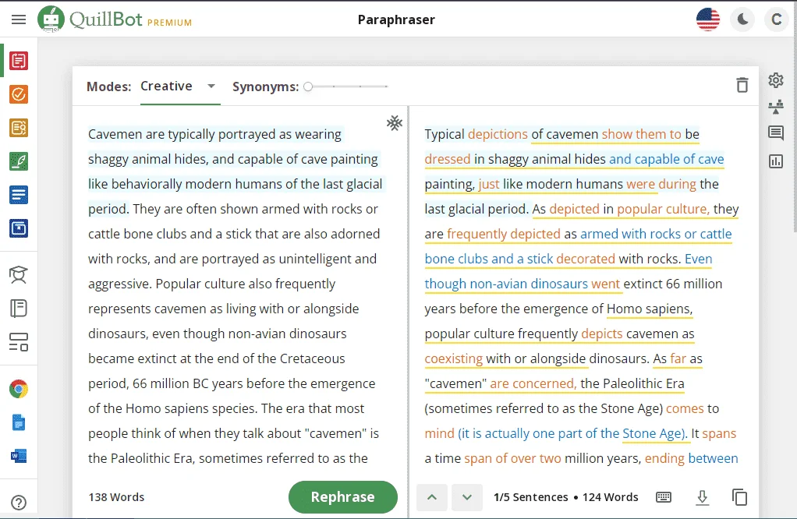
Task: Open the Creative mode dropdown
Action: 180,86
